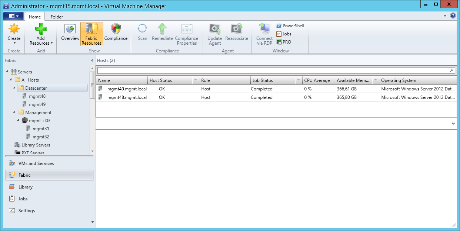This screenshot has width=460, height=231.
Task: Click the search magnifier icon
Action: [452, 70]
